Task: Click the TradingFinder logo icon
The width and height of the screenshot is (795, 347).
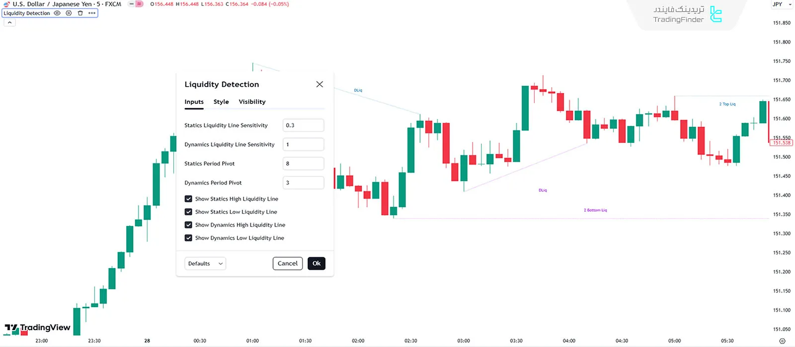Action: point(715,14)
